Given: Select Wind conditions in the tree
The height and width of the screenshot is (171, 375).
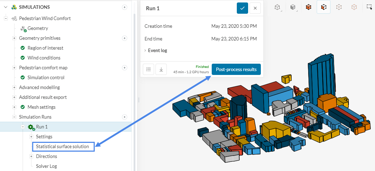Looking at the screenshot, I should [44, 58].
